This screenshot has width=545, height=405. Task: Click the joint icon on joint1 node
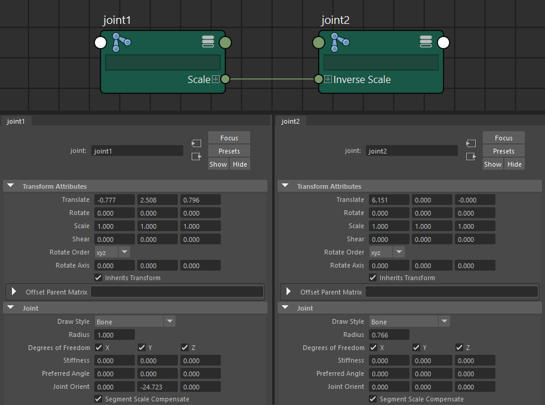pyautogui.click(x=121, y=41)
